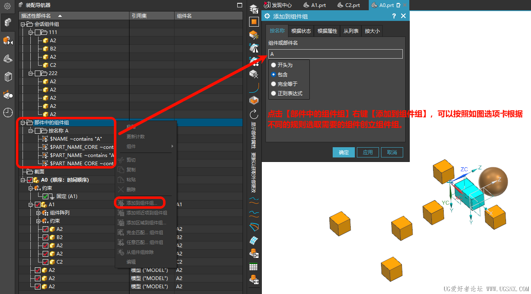
Task: Select the 截面 tree item
Action: pyautogui.click(x=39, y=171)
